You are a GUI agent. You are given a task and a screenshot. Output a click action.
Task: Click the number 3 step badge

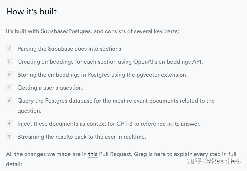(x=10, y=75)
